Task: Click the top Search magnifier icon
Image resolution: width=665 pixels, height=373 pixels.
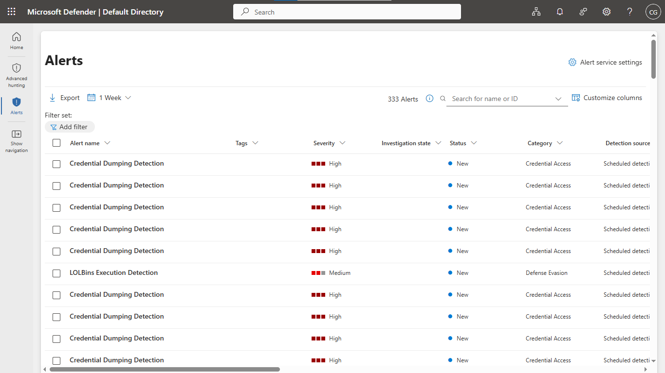Action: [x=245, y=12]
